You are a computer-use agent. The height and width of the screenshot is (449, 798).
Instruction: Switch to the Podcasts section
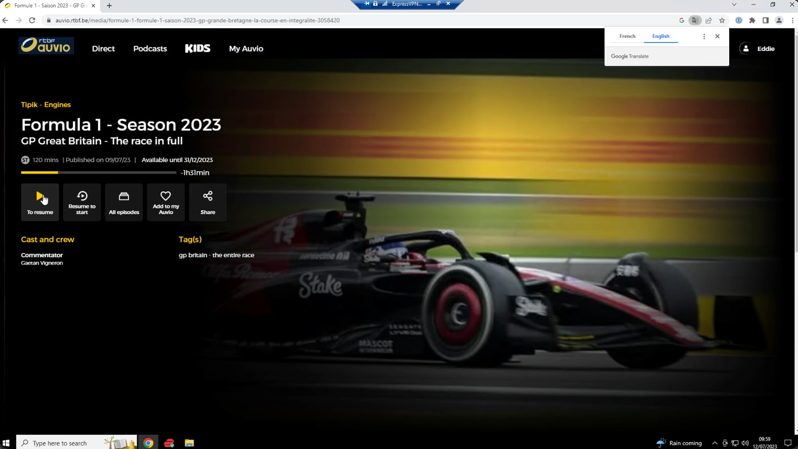(150, 49)
